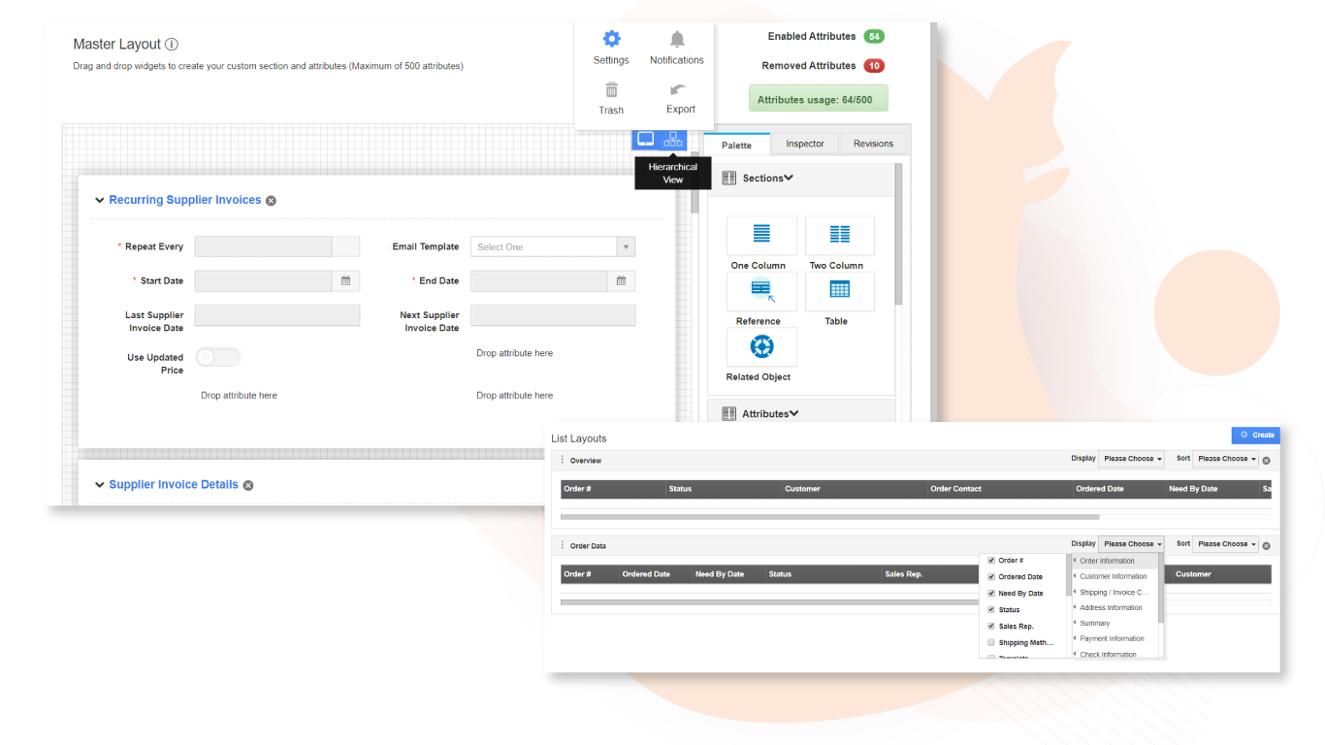Open Overview Sort Please Choose dropdown
The image size is (1325, 745).
click(x=1226, y=459)
